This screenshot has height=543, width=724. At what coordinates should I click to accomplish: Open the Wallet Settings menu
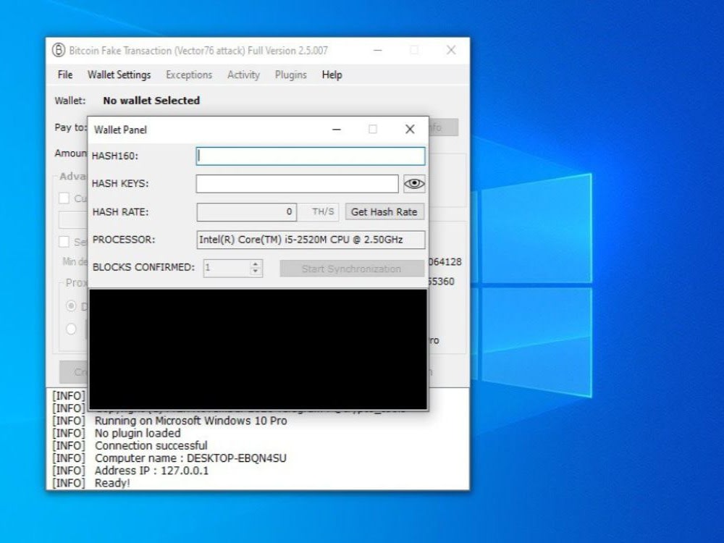pyautogui.click(x=119, y=75)
